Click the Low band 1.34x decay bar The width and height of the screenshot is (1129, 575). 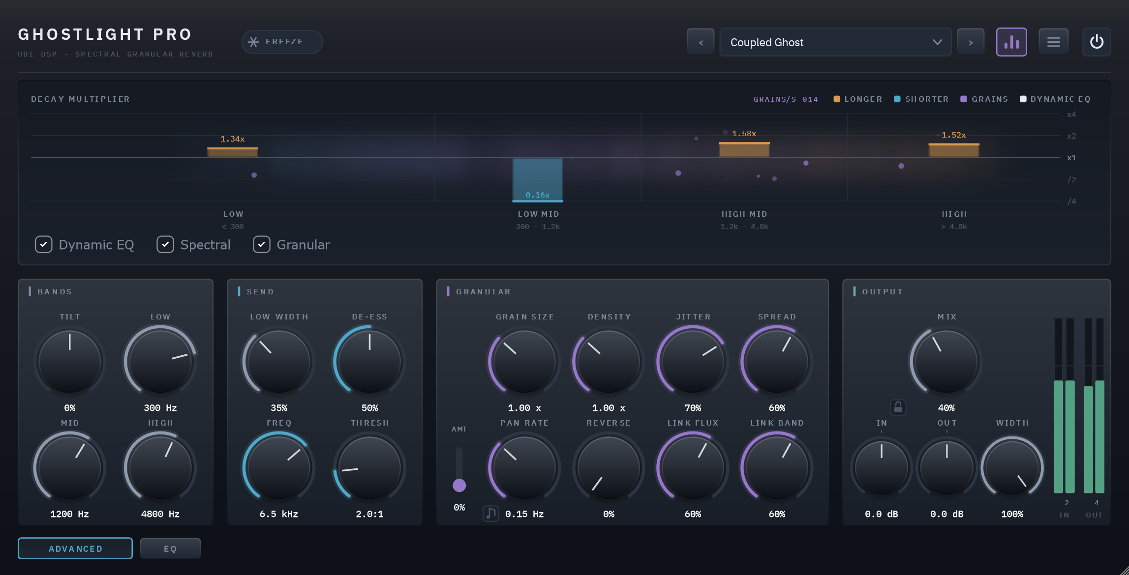233,152
